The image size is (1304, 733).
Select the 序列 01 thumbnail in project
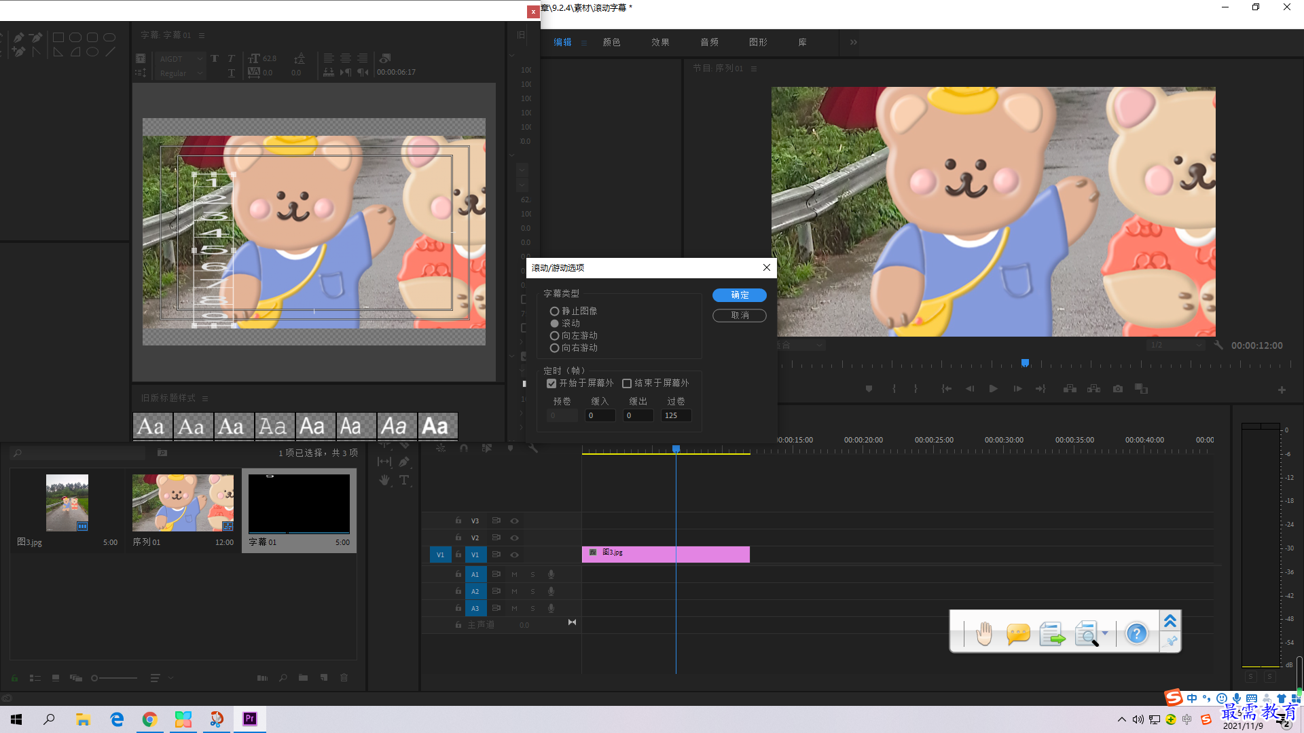click(x=183, y=503)
